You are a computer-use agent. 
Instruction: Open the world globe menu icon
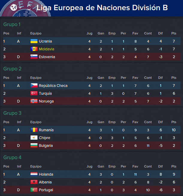pos(14,7)
